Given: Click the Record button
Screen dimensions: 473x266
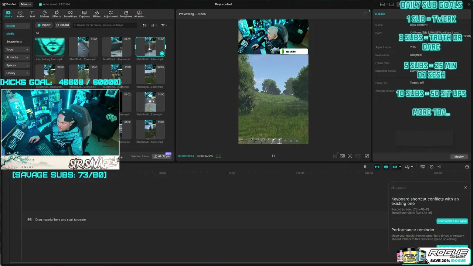Looking at the screenshot, I should point(62,25).
